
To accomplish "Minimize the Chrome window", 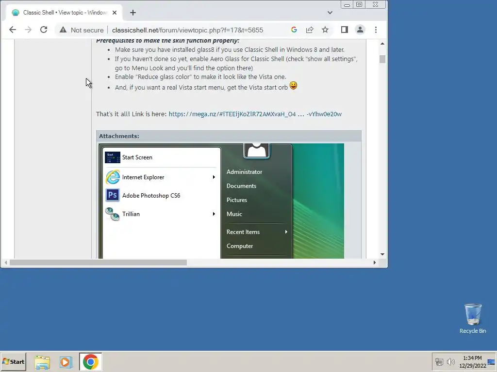I will click(347, 5).
